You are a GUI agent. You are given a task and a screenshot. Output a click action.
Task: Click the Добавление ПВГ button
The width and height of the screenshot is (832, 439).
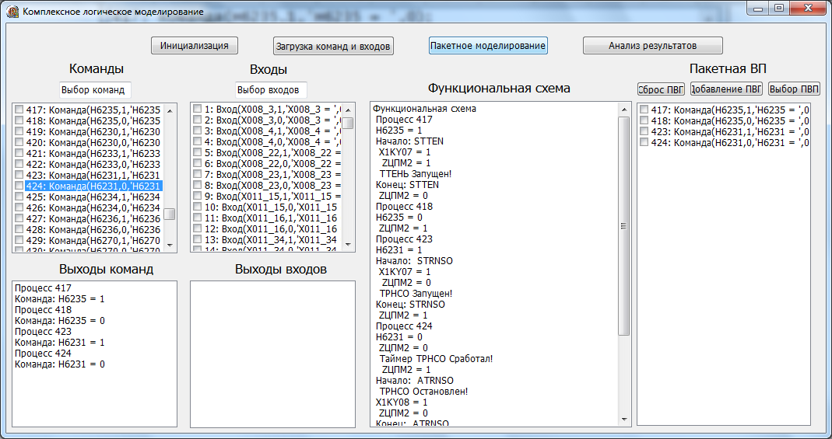[x=726, y=89]
